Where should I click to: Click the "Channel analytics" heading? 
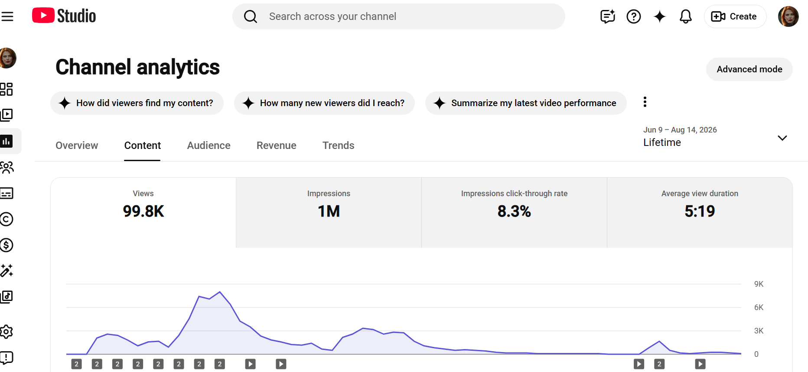click(138, 67)
